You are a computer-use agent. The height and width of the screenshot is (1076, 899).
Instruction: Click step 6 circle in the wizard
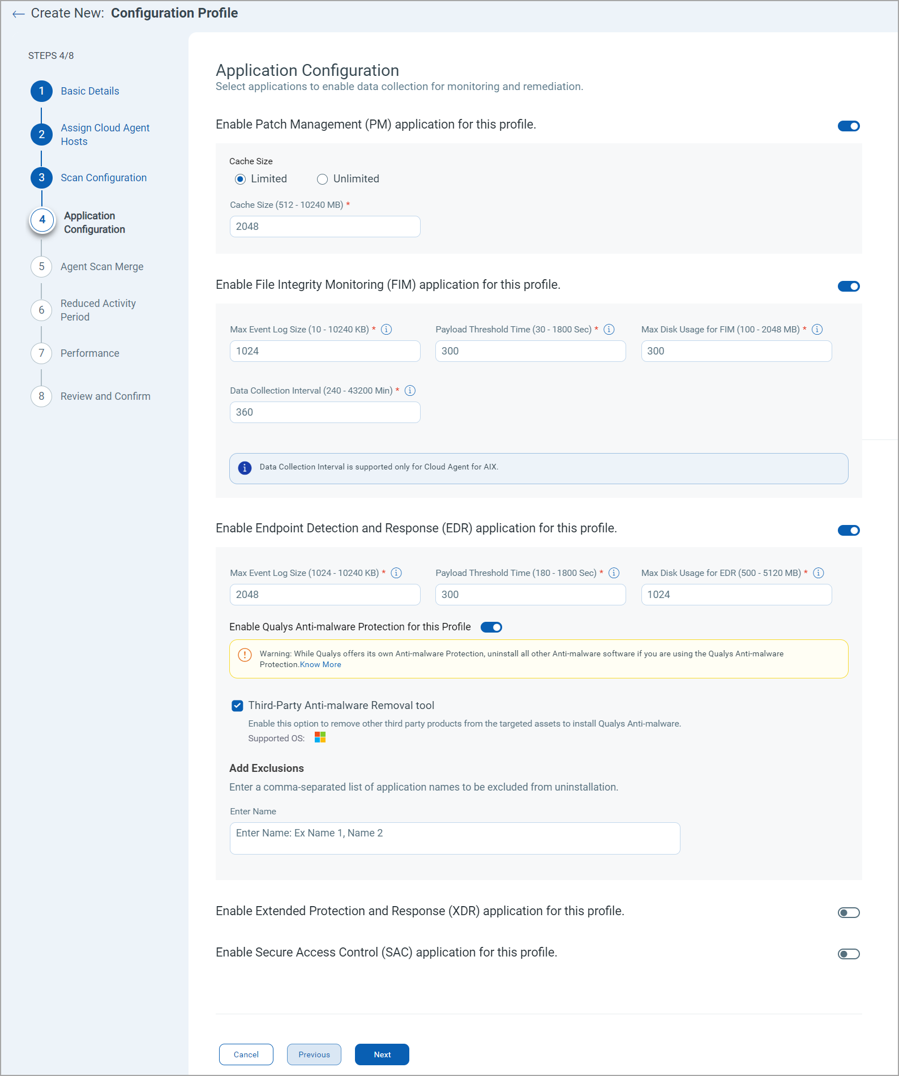coord(41,310)
